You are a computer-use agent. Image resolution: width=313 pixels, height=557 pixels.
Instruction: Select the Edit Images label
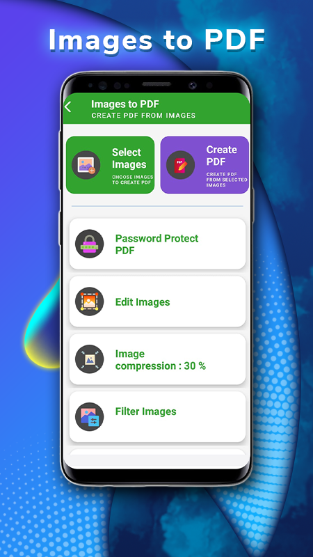143,302
